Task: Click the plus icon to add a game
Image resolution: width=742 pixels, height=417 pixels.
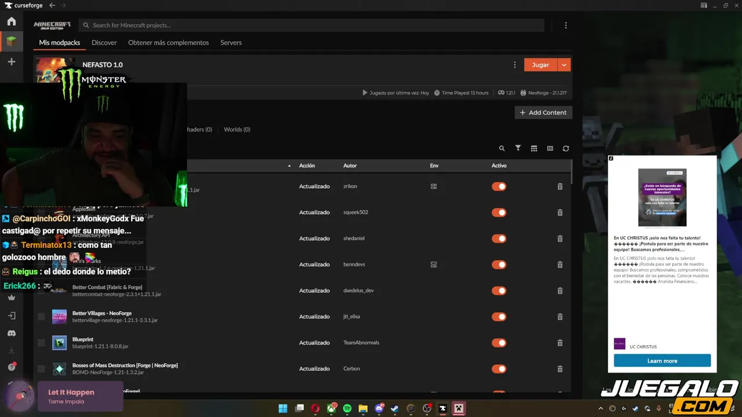Action: 12,61
